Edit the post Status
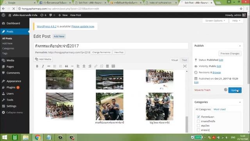The height and width of the screenshot is (141, 250). coord(221,60)
